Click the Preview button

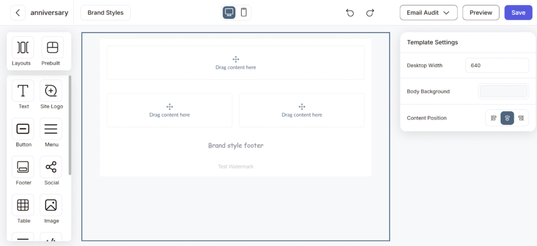480,13
